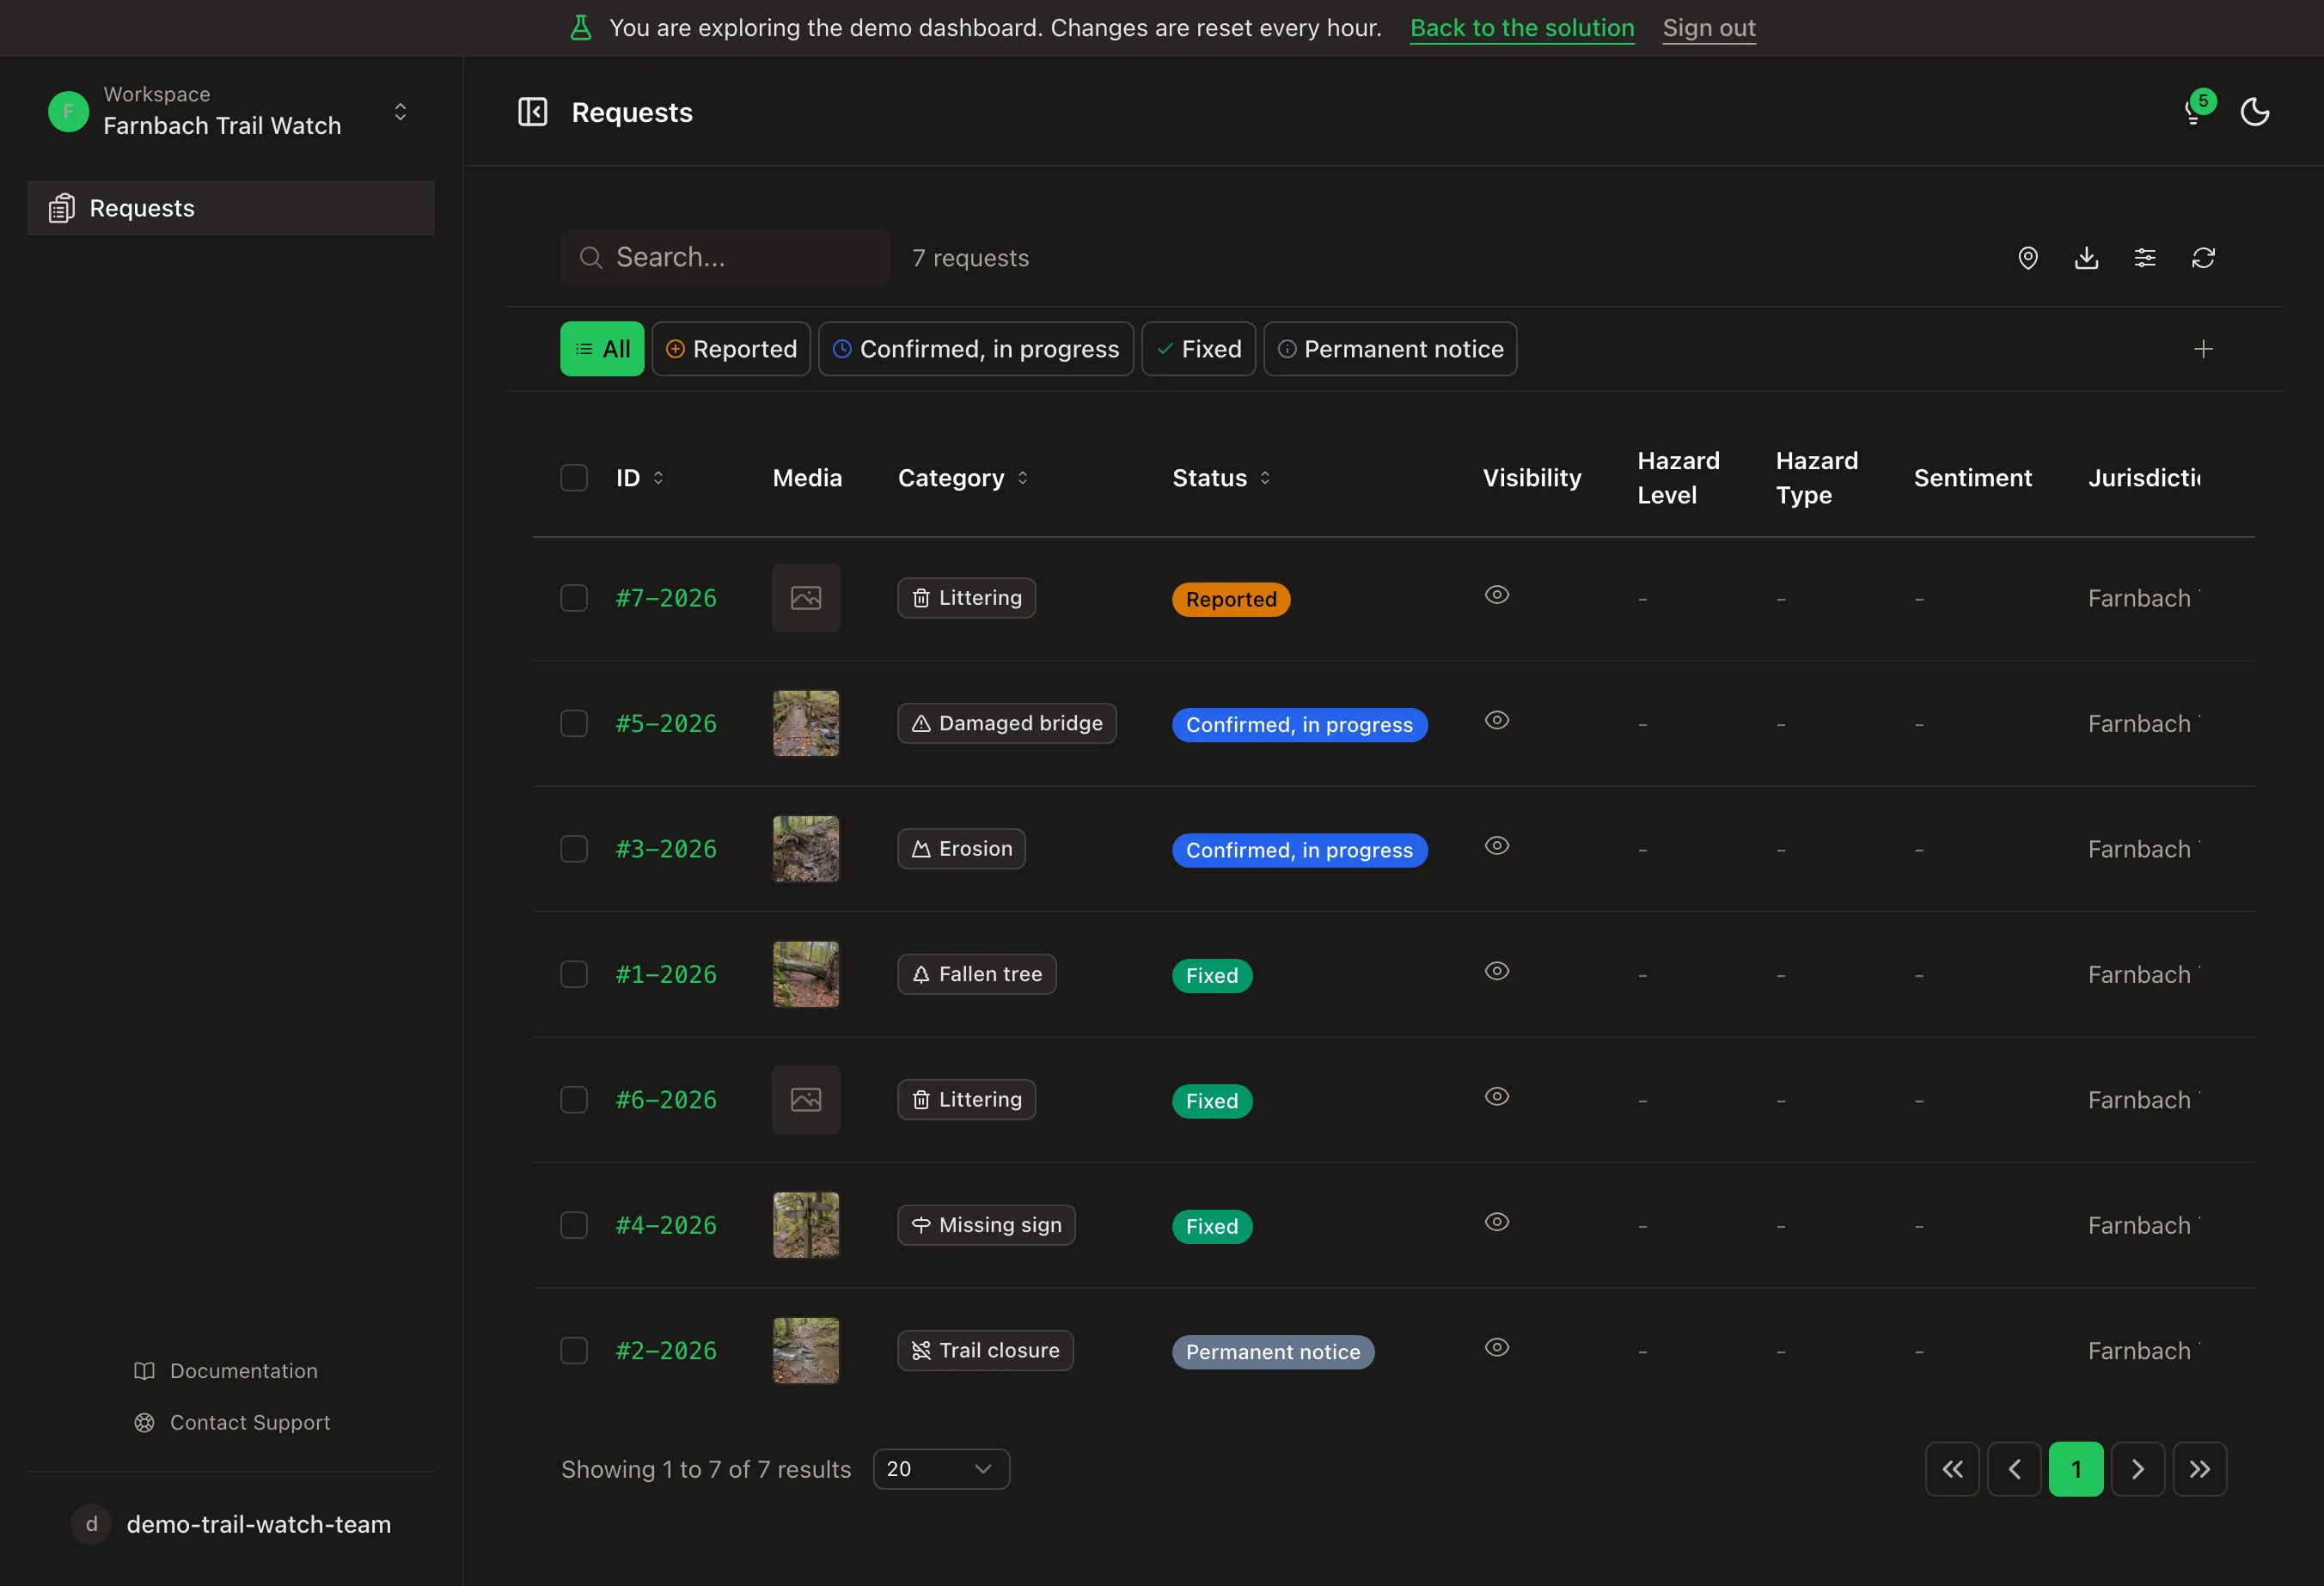This screenshot has width=2324, height=1586.
Task: Tick the checkbox for request #5-2026
Action: 574,723
